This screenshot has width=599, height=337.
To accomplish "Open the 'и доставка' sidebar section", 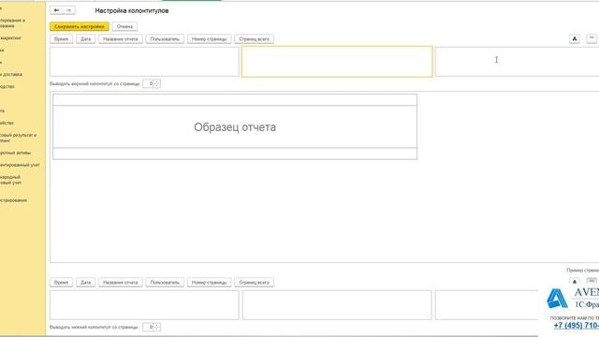I will [11, 75].
